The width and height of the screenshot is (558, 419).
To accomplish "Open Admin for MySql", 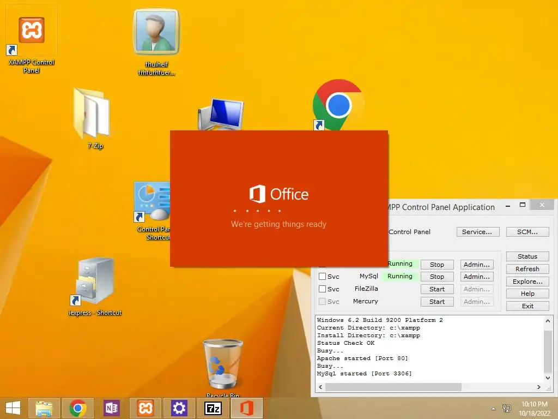I will click(477, 277).
